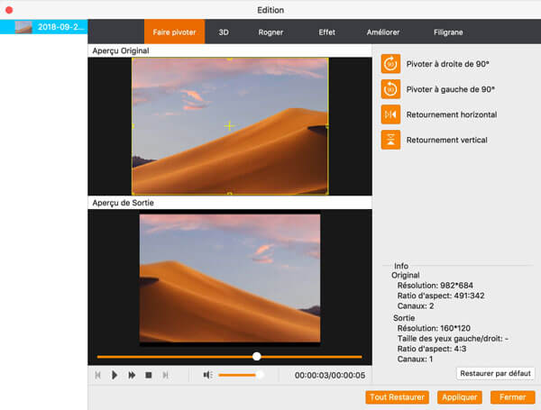Select the Améliorer tab

pos(383,32)
